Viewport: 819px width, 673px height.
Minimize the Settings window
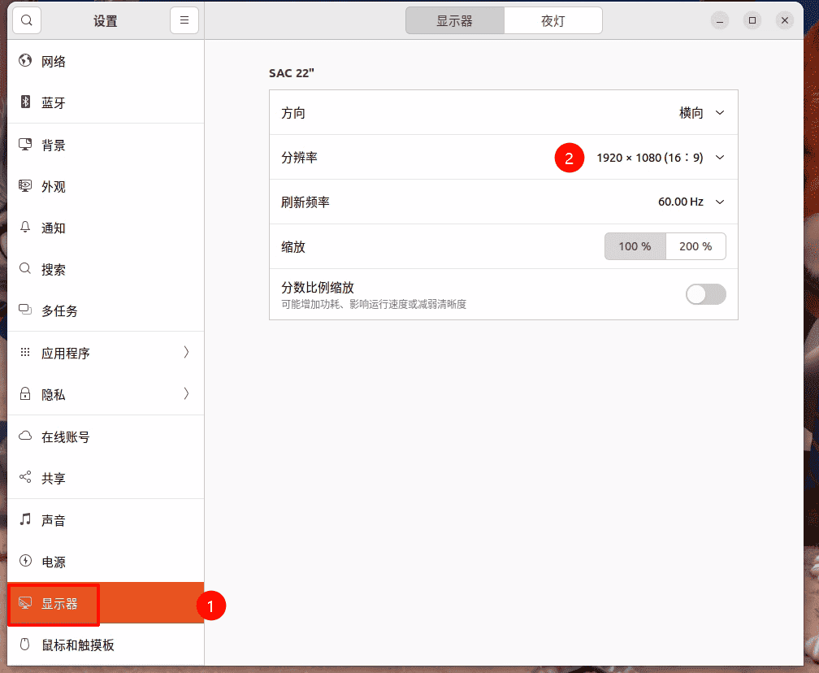click(x=720, y=20)
